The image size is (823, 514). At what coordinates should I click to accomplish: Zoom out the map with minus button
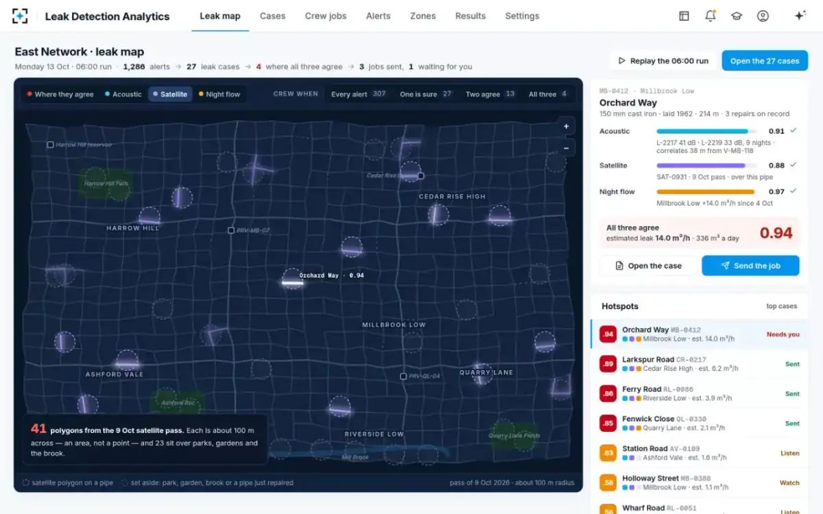[x=566, y=147]
